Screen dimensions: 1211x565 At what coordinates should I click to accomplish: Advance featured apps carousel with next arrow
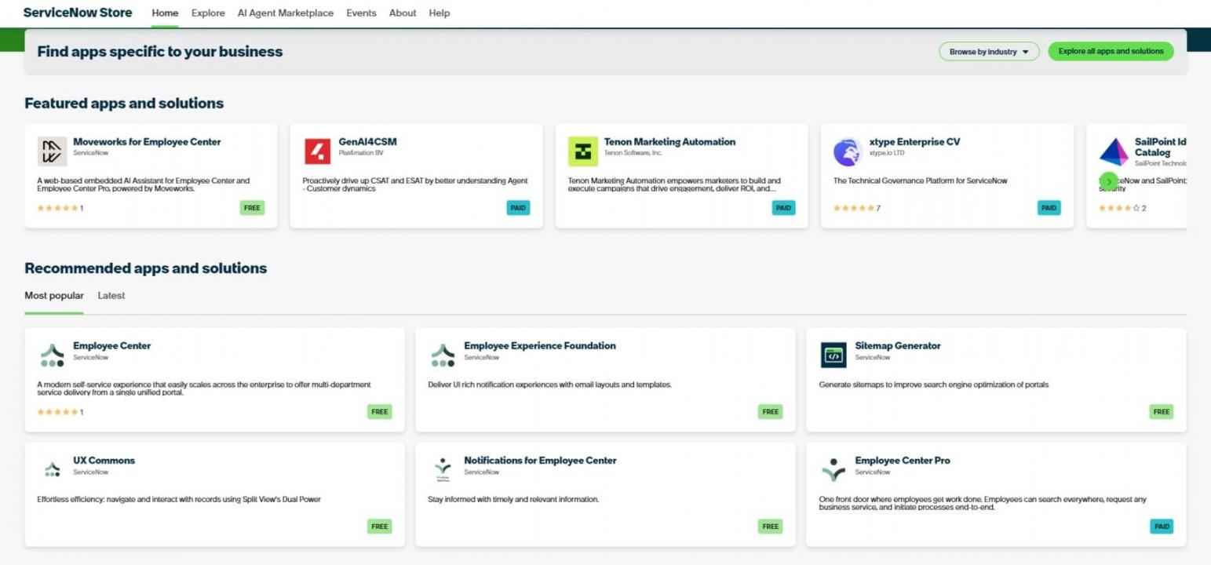1108,181
